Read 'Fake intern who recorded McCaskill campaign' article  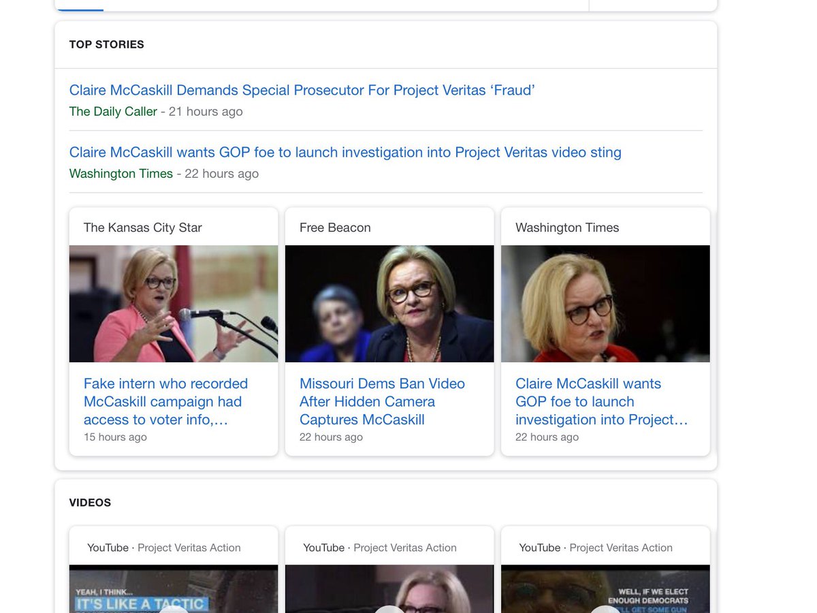coord(165,402)
